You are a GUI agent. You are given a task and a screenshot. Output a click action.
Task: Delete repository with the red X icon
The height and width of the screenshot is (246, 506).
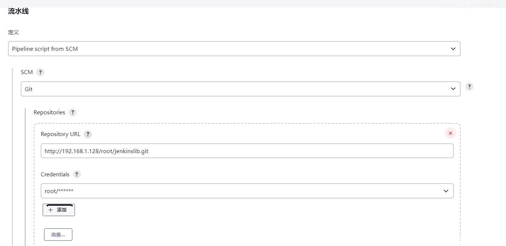[x=451, y=133]
